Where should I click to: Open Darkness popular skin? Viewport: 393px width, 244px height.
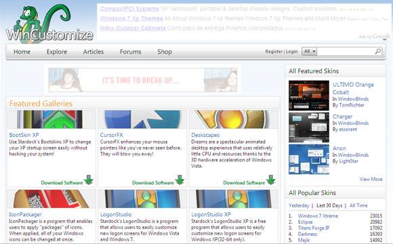point(308,234)
